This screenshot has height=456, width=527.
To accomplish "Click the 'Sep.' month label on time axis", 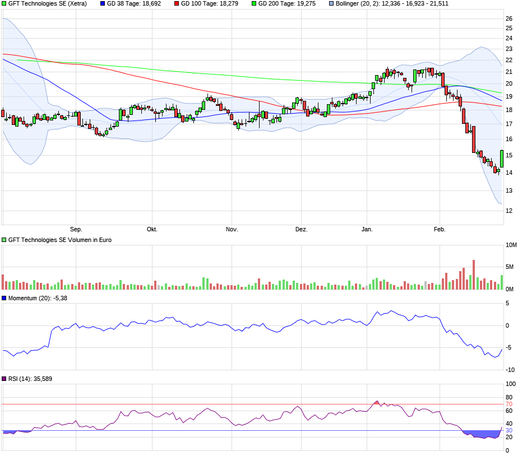I will [76, 229].
